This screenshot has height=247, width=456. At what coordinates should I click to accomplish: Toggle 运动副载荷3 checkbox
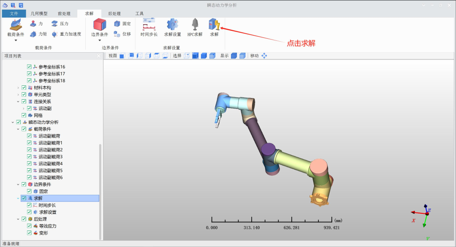29,157
